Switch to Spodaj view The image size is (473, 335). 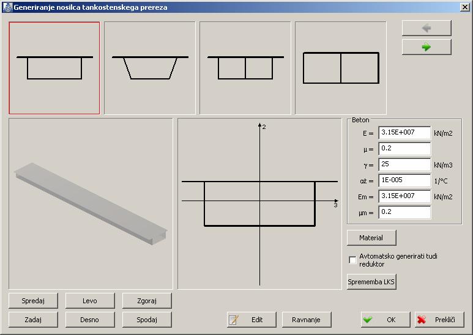pos(147,320)
